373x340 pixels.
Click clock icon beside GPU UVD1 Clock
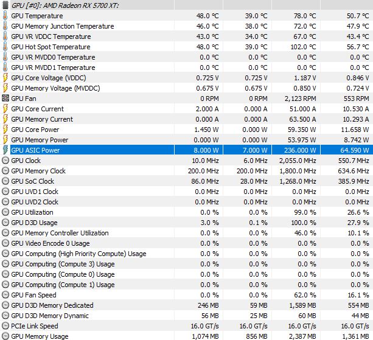click(5, 192)
